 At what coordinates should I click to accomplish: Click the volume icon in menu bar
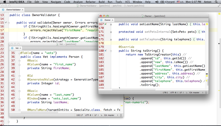click(157, 2)
